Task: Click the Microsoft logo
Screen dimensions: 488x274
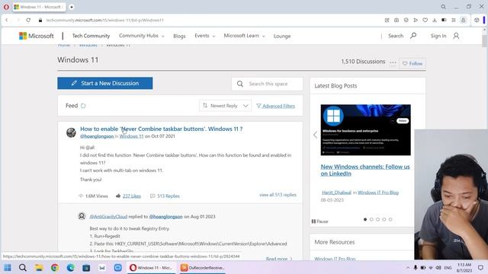Action: [x=36, y=36]
